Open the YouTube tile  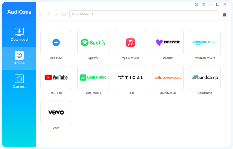point(56,78)
